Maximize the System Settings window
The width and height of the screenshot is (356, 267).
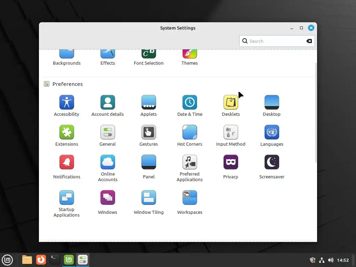coord(301,28)
